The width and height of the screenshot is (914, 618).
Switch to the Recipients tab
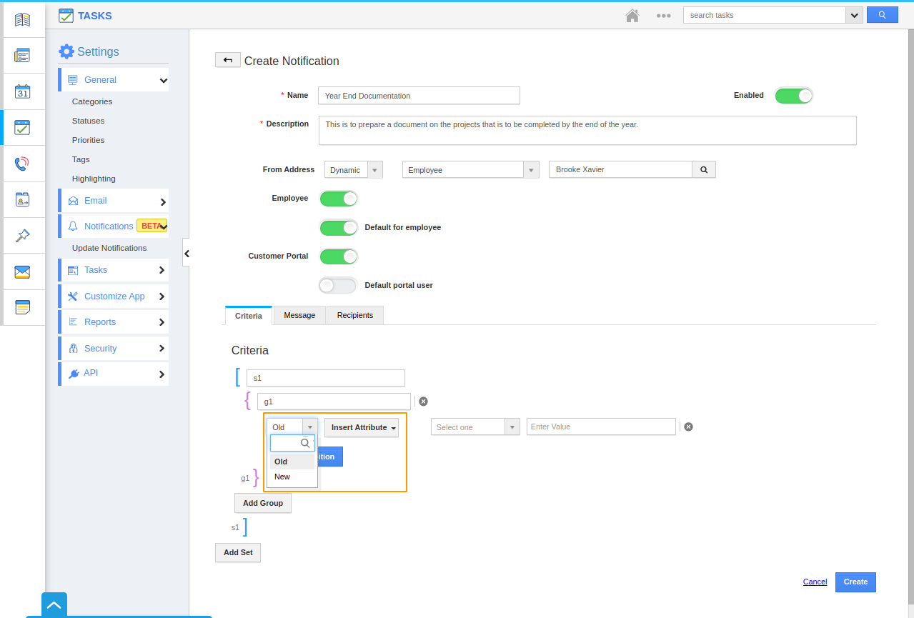click(x=355, y=315)
